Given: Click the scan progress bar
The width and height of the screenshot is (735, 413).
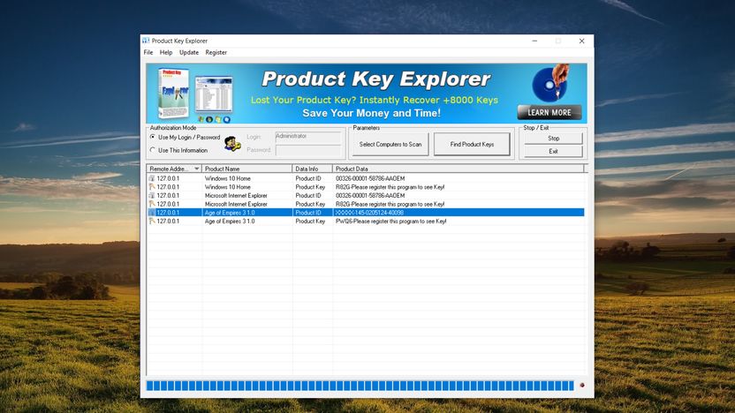Looking at the screenshot, I should (x=360, y=386).
